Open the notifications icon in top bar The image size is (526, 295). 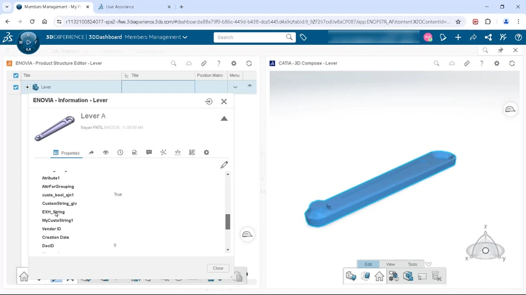coord(443,38)
